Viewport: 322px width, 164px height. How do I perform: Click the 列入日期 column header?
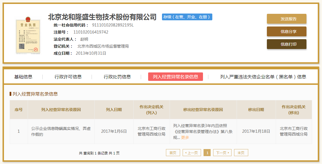click(114, 110)
